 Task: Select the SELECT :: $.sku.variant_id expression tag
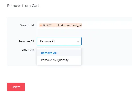(x=61, y=25)
